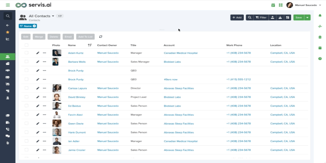Click the Add button
326x163 pixels.
tap(237, 17)
